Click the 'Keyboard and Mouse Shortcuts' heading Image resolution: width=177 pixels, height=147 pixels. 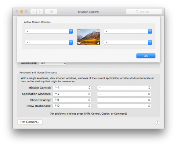pos(38,72)
